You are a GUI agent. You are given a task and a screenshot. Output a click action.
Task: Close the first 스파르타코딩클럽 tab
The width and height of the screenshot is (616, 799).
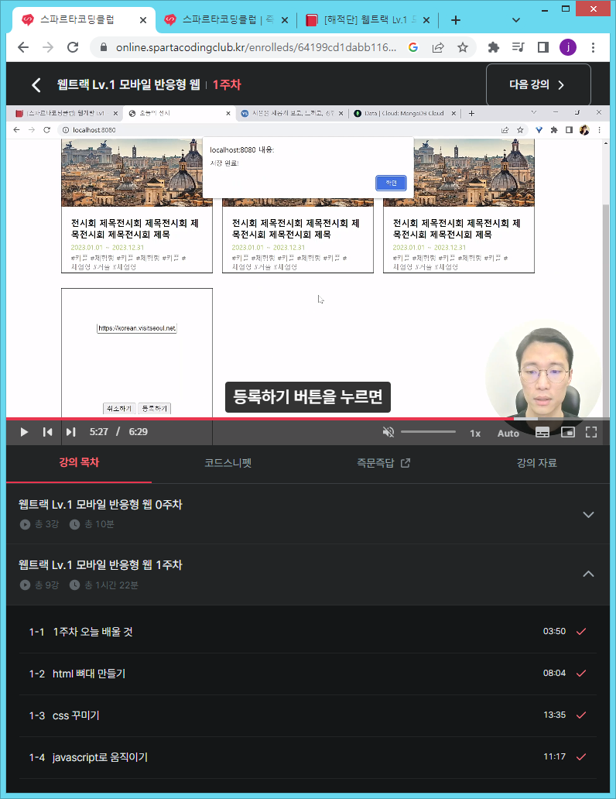143,20
